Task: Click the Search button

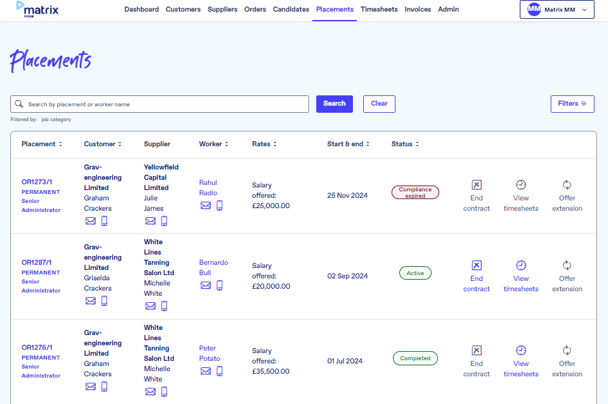Action: point(334,104)
